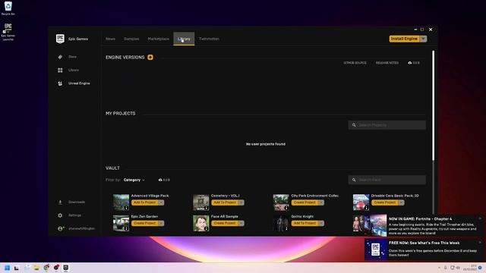Click the user profile icon in the sidebar
This screenshot has width=486, height=273.
pos(61,229)
